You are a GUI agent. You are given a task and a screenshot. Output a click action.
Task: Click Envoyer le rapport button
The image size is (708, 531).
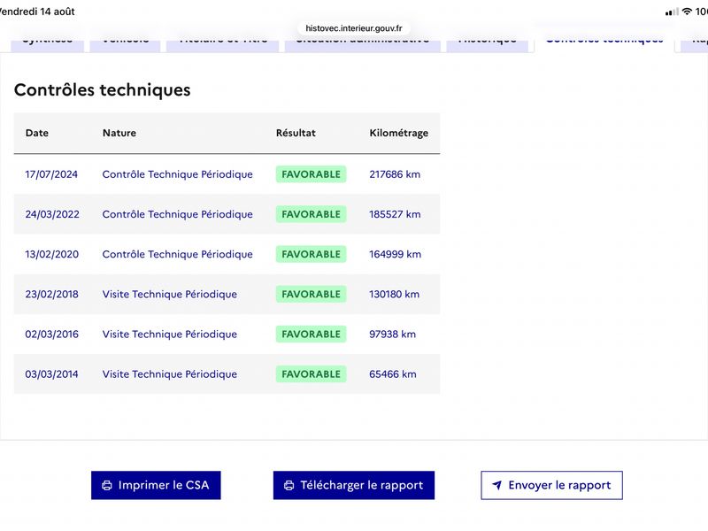(x=551, y=485)
